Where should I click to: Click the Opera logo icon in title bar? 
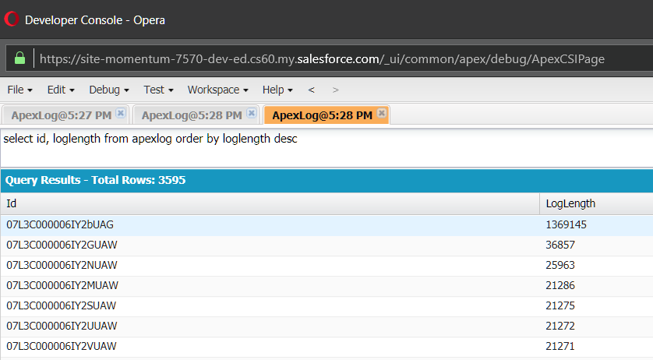point(12,19)
